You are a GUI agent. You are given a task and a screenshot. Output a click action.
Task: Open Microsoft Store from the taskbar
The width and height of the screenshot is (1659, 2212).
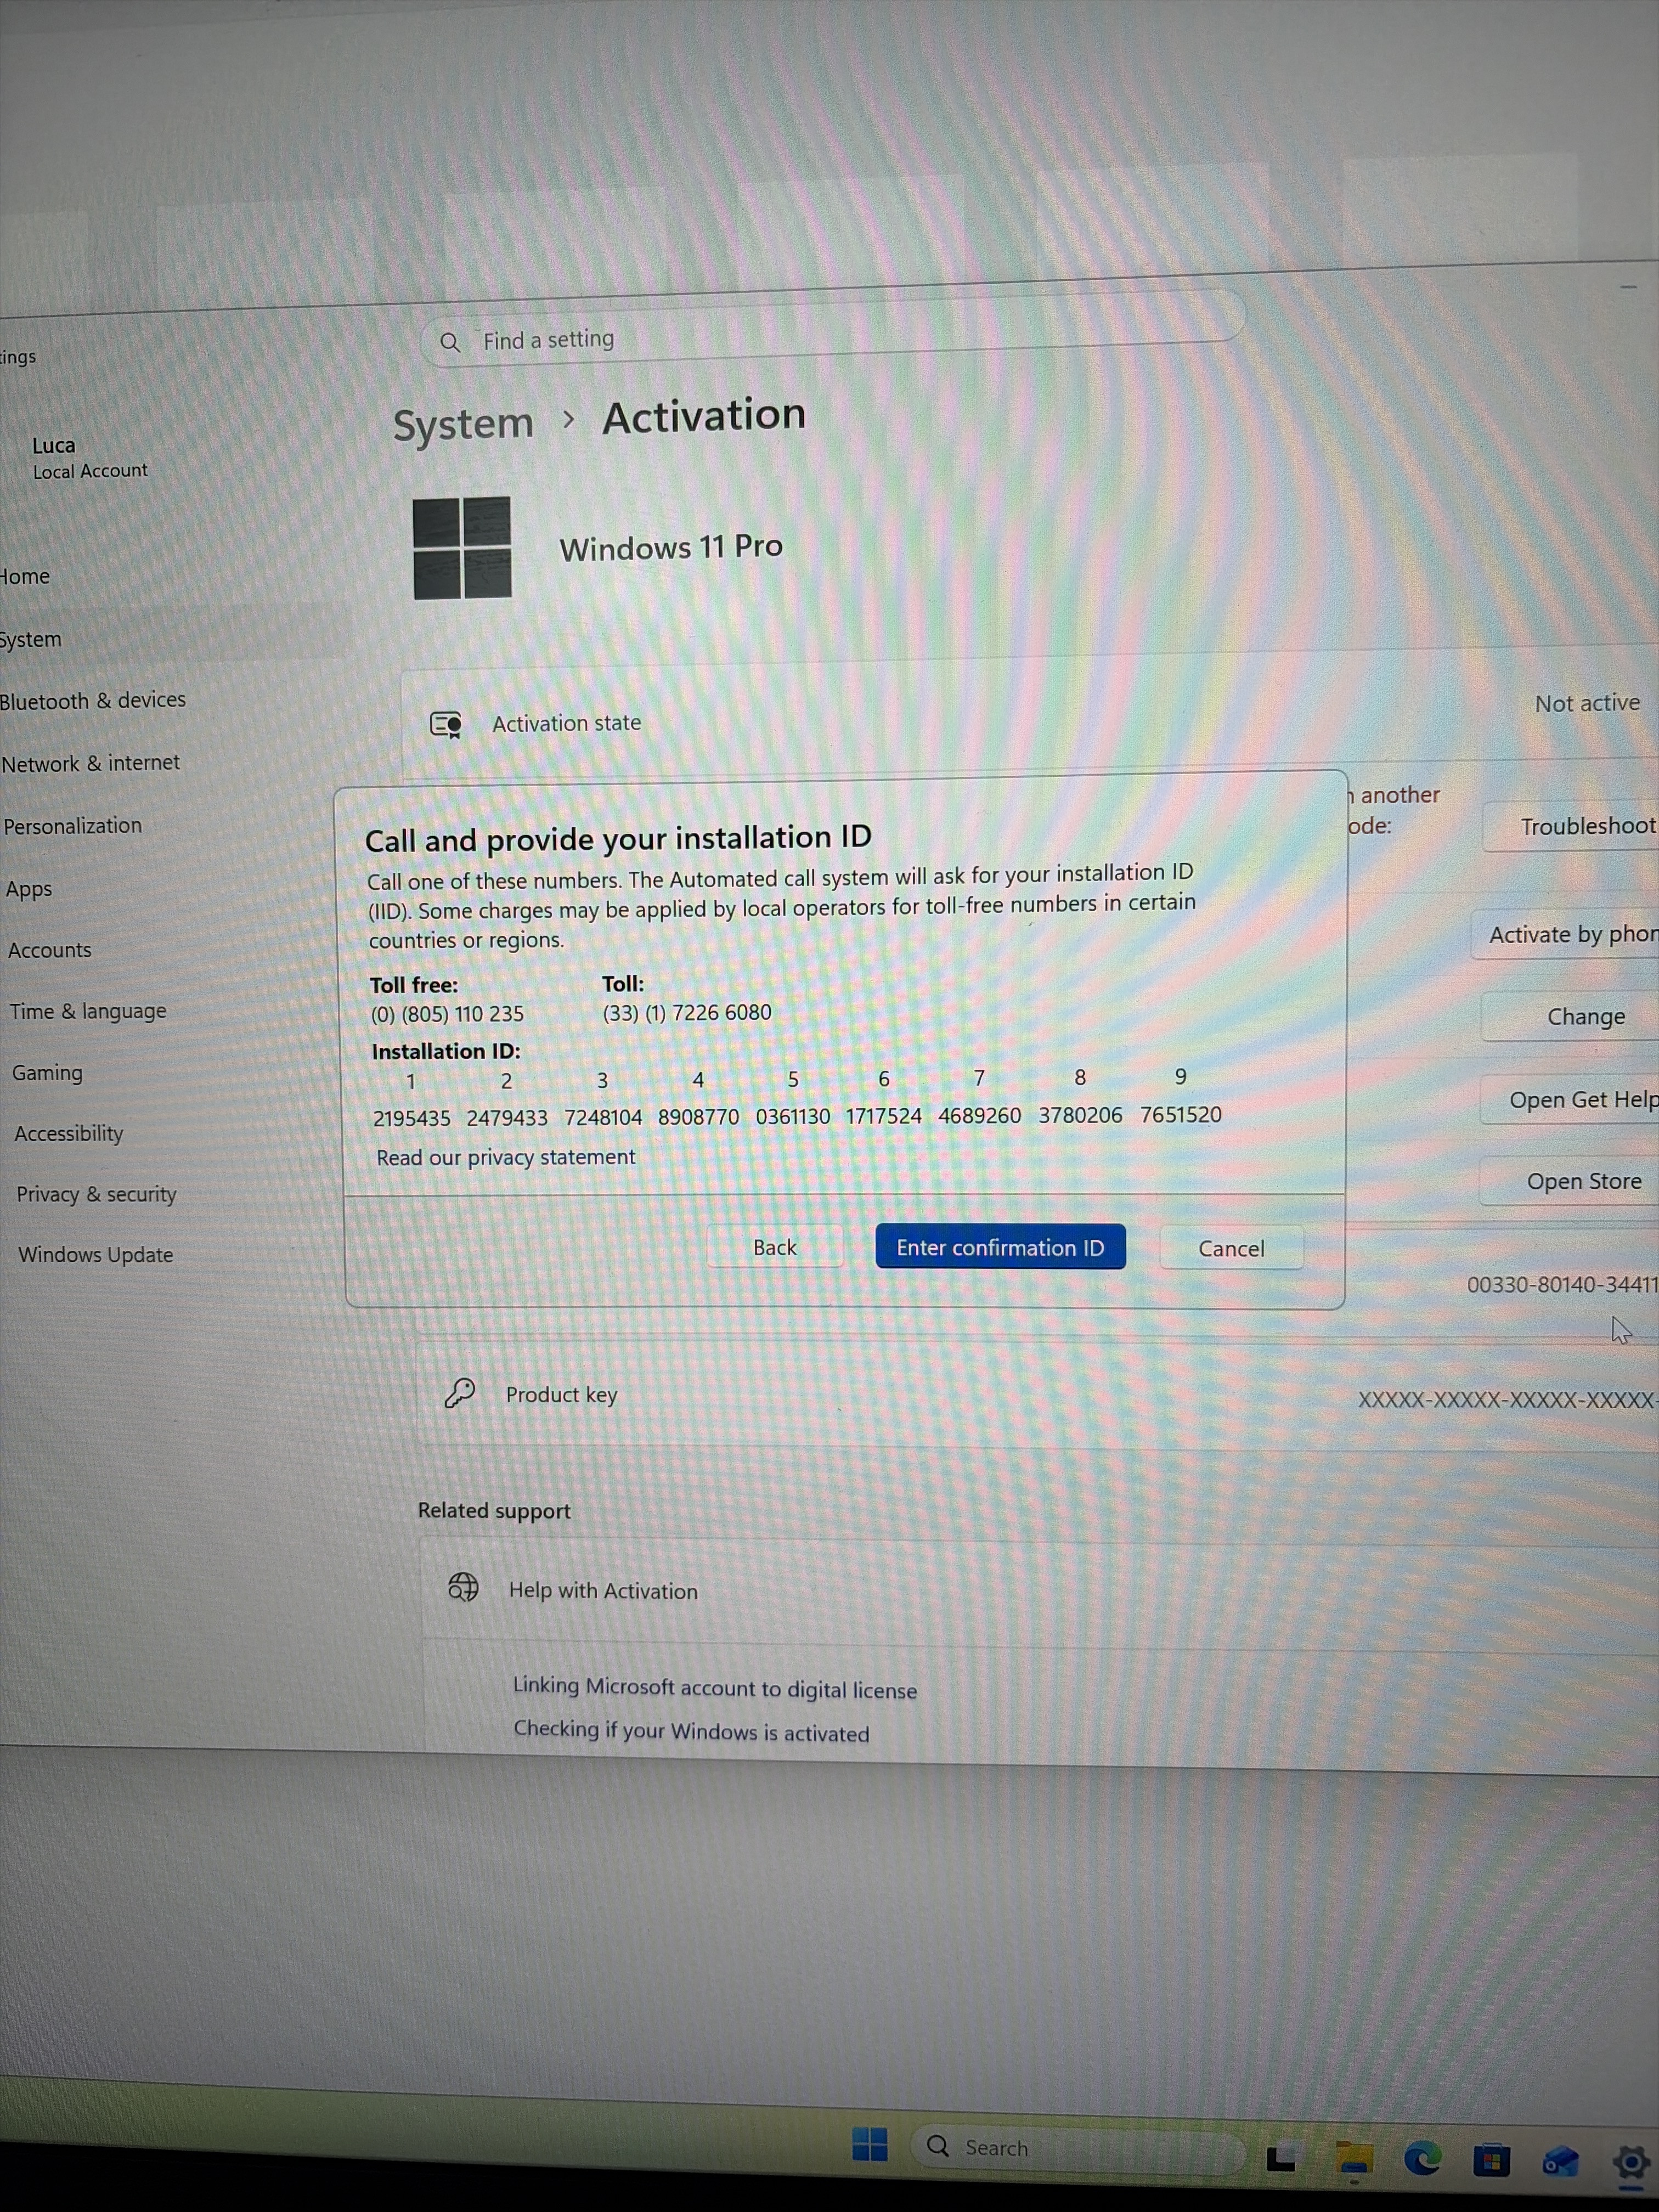pos(1491,2161)
